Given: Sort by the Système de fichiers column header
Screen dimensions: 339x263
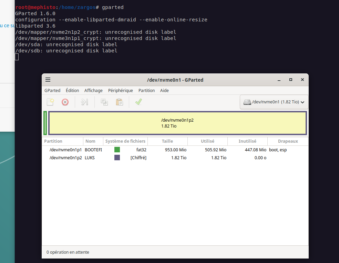Looking at the screenshot, I should (125, 141).
